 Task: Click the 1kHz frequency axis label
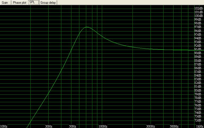tap(200, 126)
